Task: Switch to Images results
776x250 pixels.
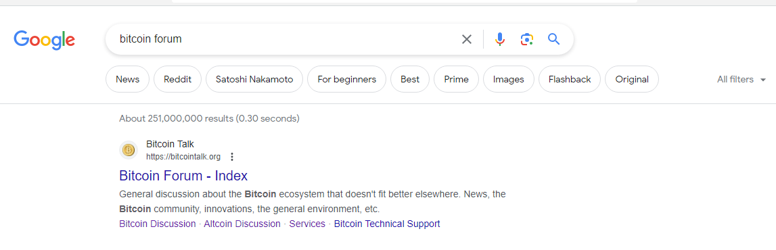Action: pyautogui.click(x=508, y=79)
